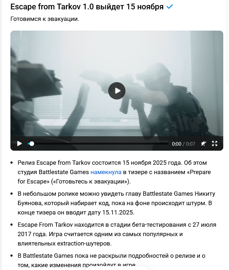Unmute the video using the crossed speaker icon
The image size is (229, 270).
pyautogui.click(x=203, y=143)
